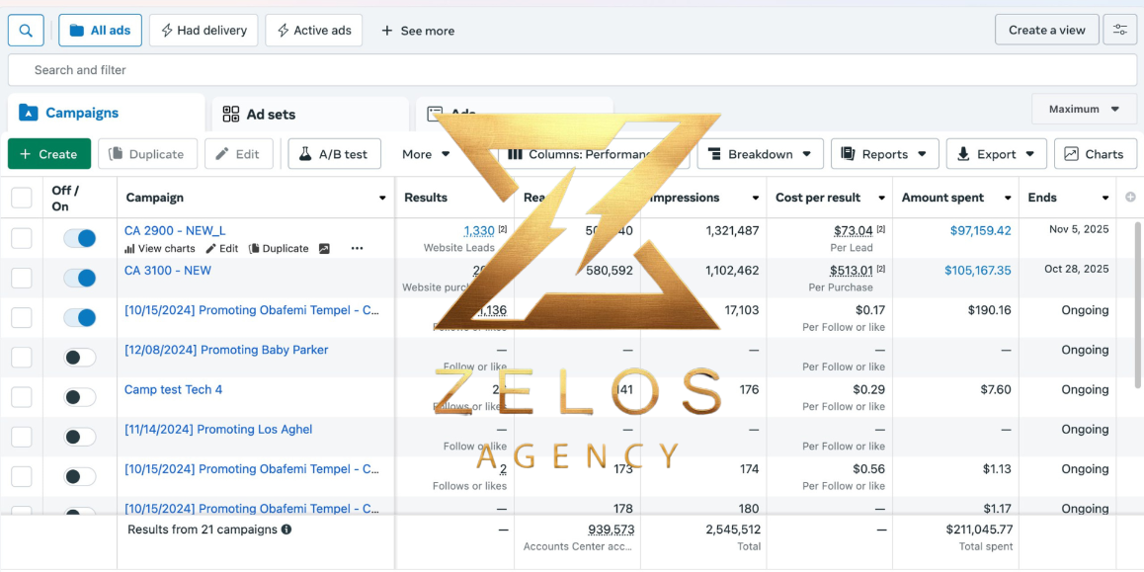
Task: Open chart icon beside CA 2900 Duplicate
Action: click(325, 249)
